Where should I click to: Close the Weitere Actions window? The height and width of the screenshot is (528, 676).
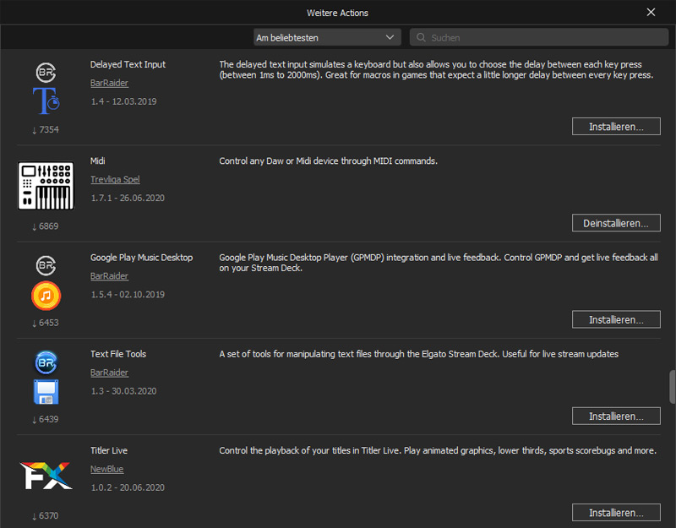click(x=651, y=12)
